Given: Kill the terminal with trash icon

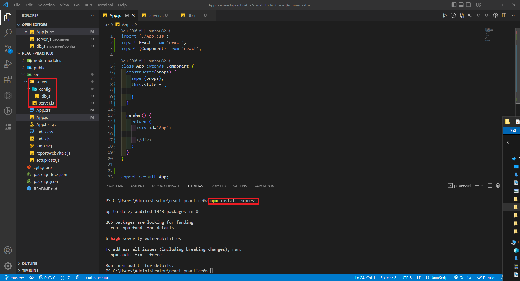Looking at the screenshot, I should pyautogui.click(x=498, y=185).
